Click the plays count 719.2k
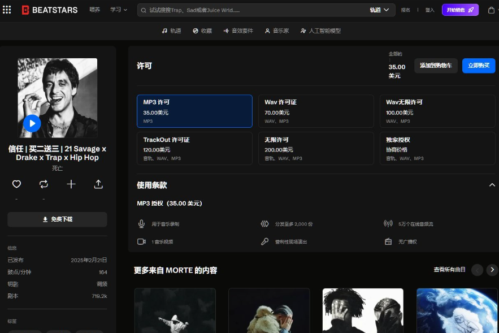This screenshot has width=499, height=333. 99,296
